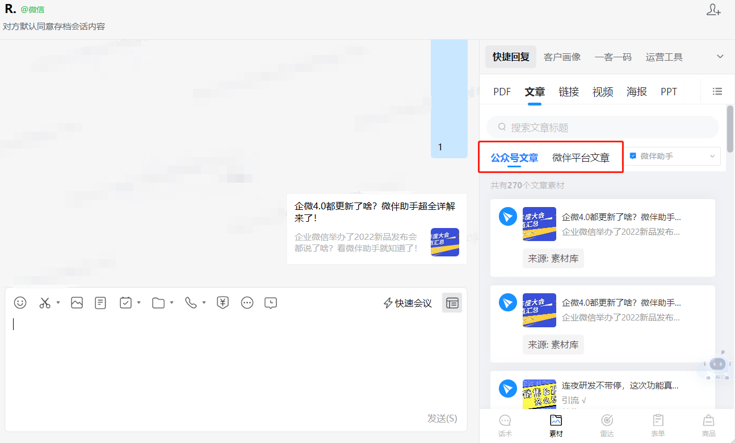Open the shared article message in chat

(x=377, y=229)
